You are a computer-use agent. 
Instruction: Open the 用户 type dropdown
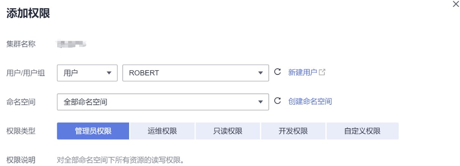(87, 73)
